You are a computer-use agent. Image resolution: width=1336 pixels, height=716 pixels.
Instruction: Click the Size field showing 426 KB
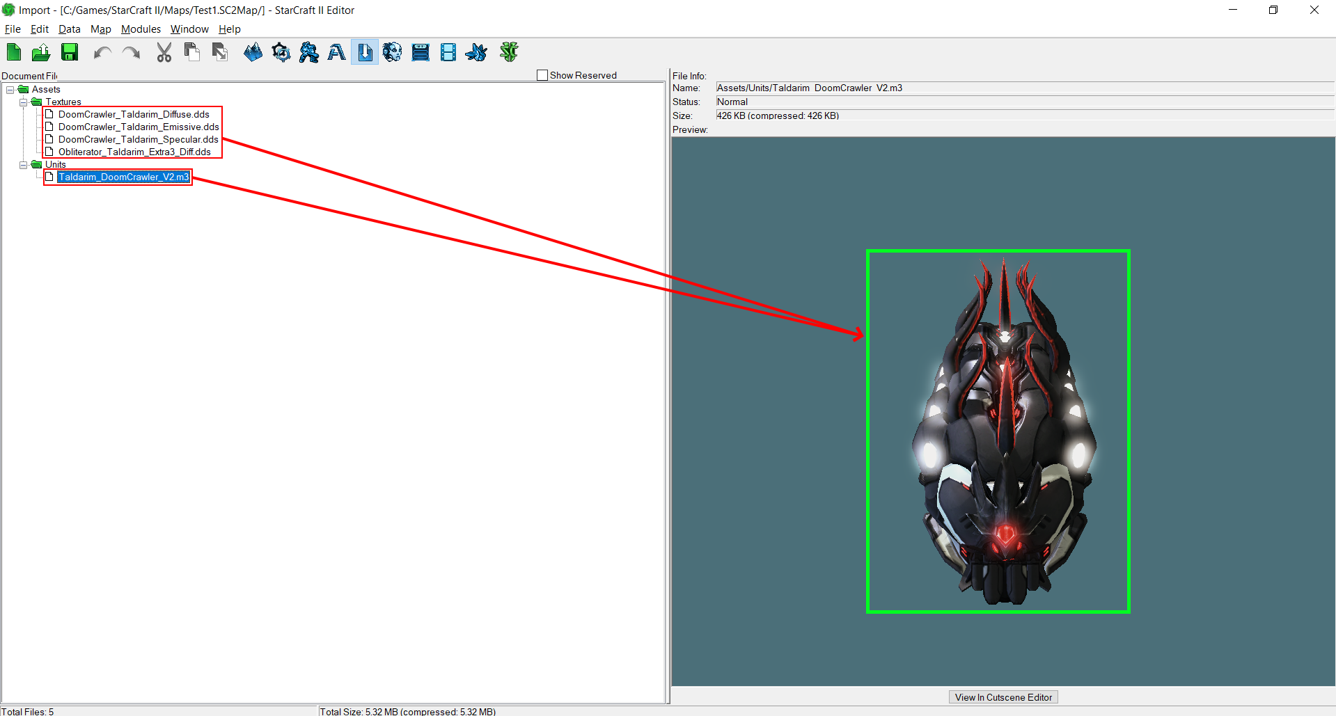1025,116
